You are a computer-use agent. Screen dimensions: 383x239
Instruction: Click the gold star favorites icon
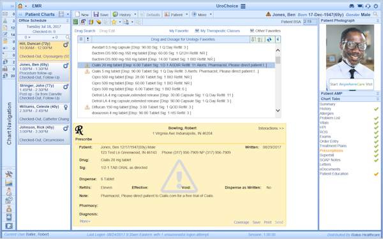pyautogui.click(x=114, y=22)
